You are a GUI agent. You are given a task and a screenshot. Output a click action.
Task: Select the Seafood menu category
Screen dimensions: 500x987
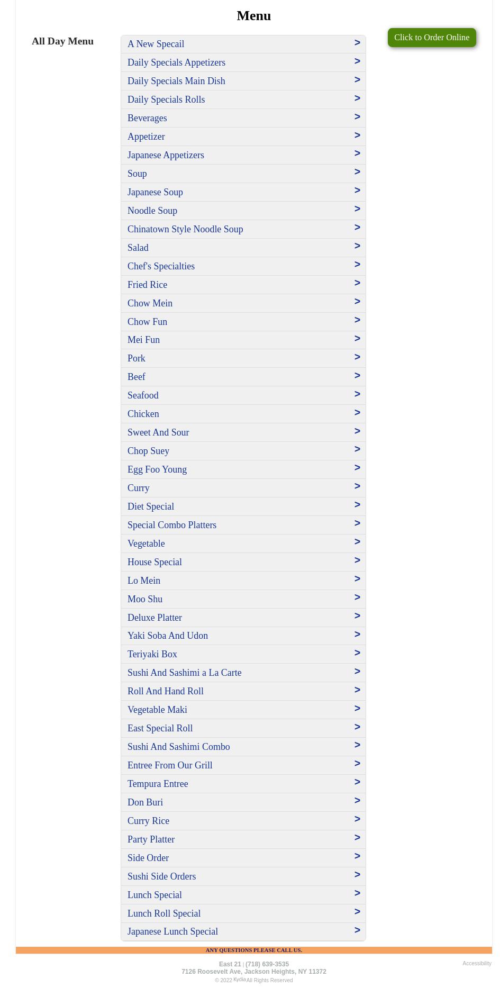143,395
